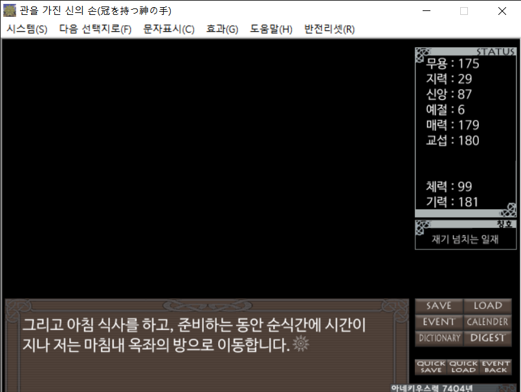The height and width of the screenshot is (392, 521).
Task: Click the 체력 : 99 value
Action: pos(449,187)
